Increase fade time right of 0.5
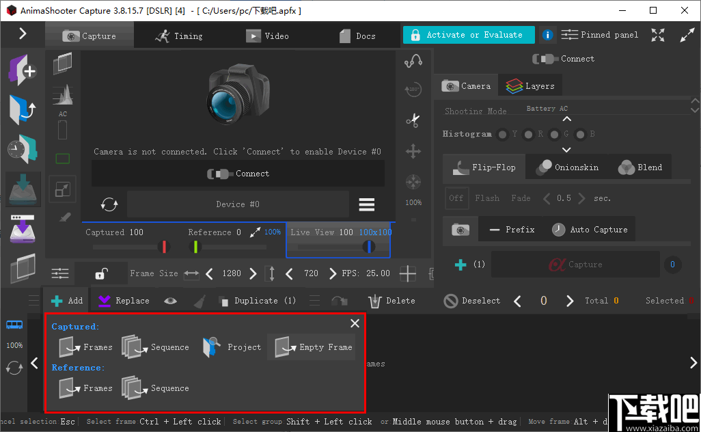701x432 pixels. (x=581, y=198)
